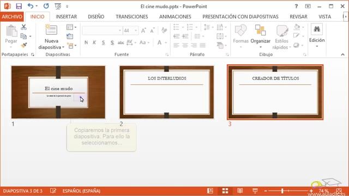
Task: Reset the slide with Restablecer icon
Action: [70, 36]
